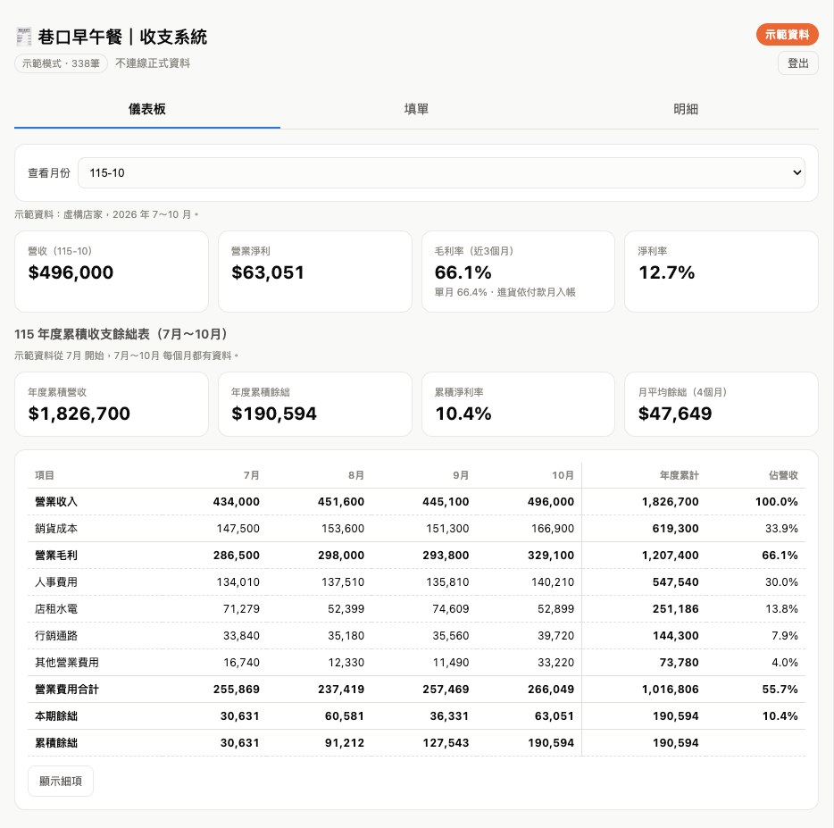The width and height of the screenshot is (834, 828).
Task: Click the 營業費用合計 row label
Action: point(66,690)
